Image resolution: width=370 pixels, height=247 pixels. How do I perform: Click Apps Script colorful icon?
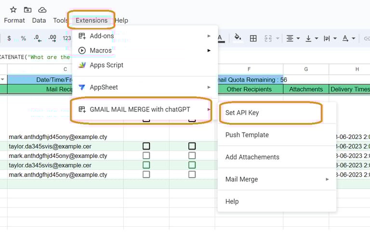(82, 65)
